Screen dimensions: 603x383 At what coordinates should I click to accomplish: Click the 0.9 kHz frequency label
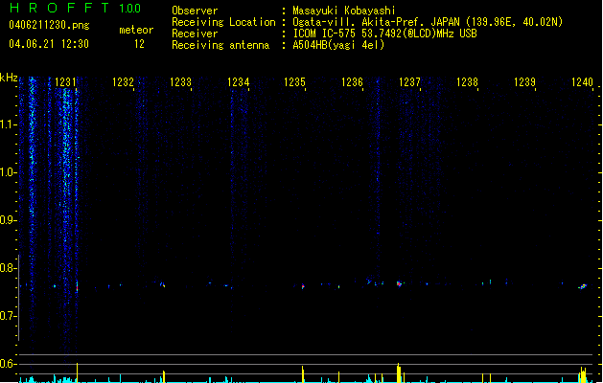point(8,220)
